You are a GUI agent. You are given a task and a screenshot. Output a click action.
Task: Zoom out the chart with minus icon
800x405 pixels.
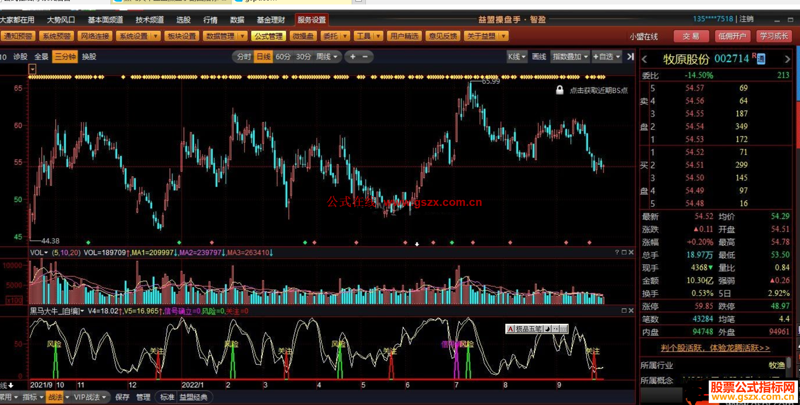[365, 57]
